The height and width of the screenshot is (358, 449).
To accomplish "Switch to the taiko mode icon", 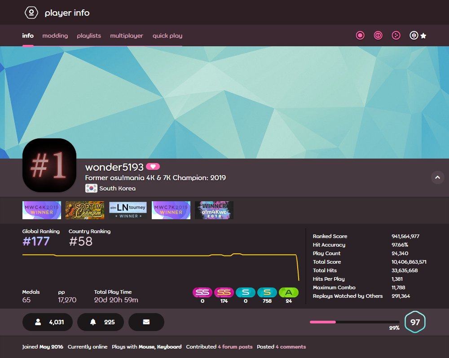I will 378,35.
